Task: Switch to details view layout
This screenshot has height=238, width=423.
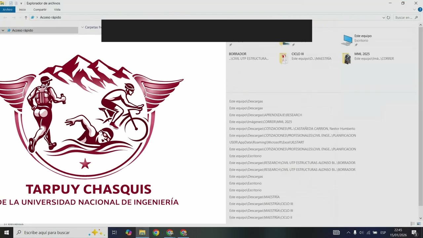Action: (x=412, y=224)
